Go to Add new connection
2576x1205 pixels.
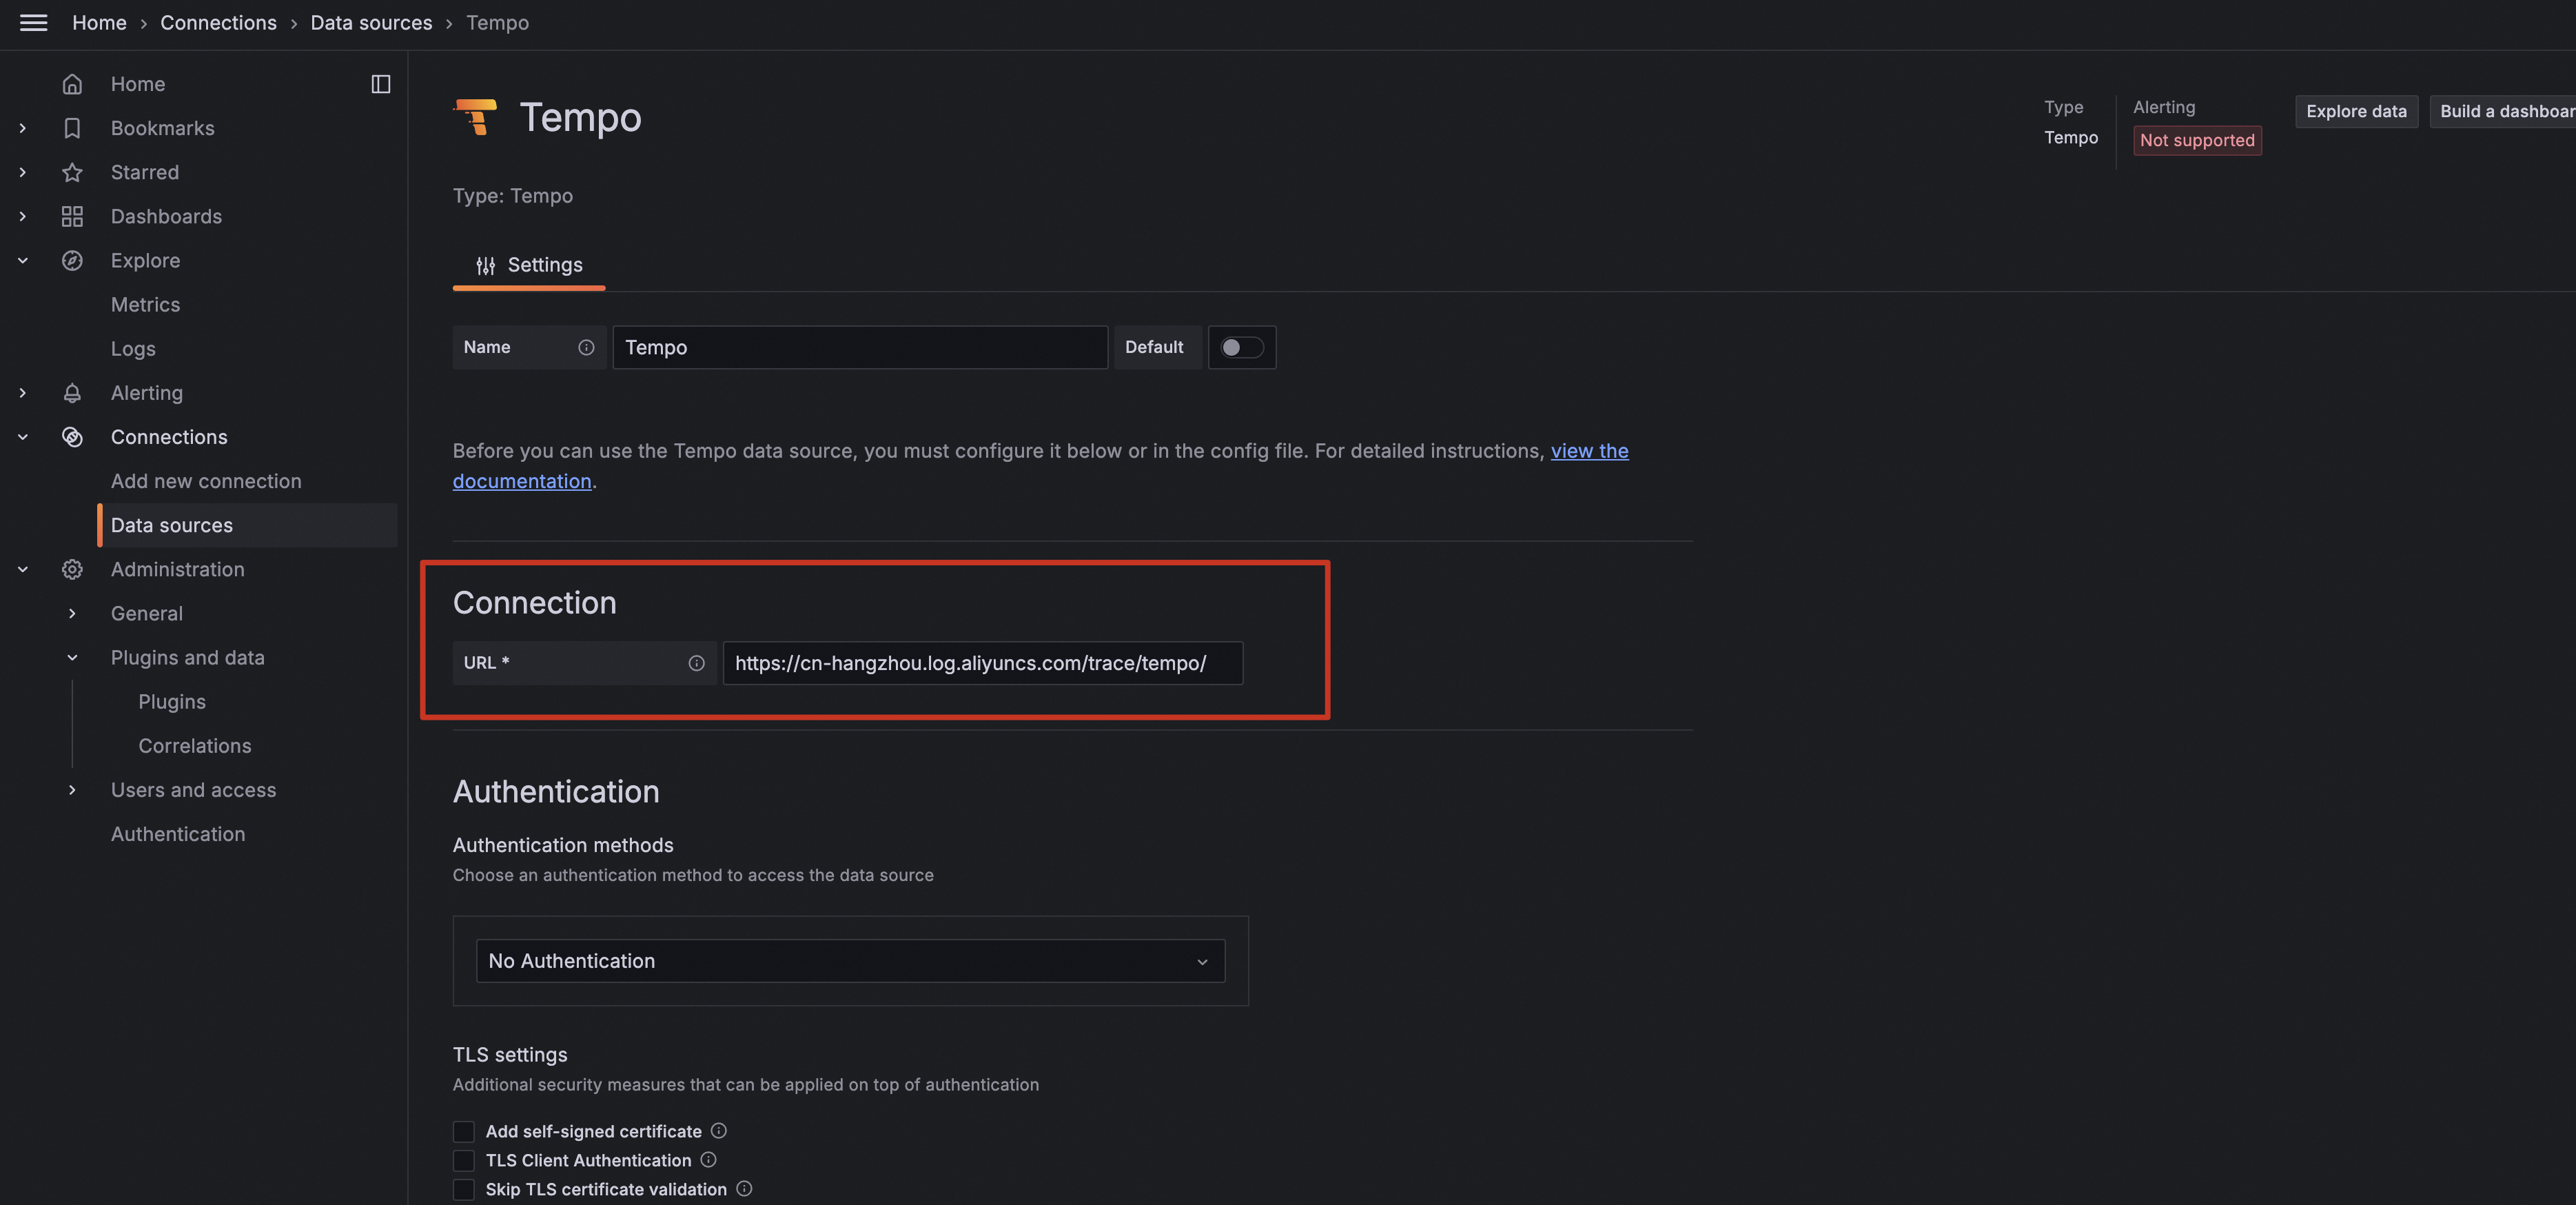206,481
